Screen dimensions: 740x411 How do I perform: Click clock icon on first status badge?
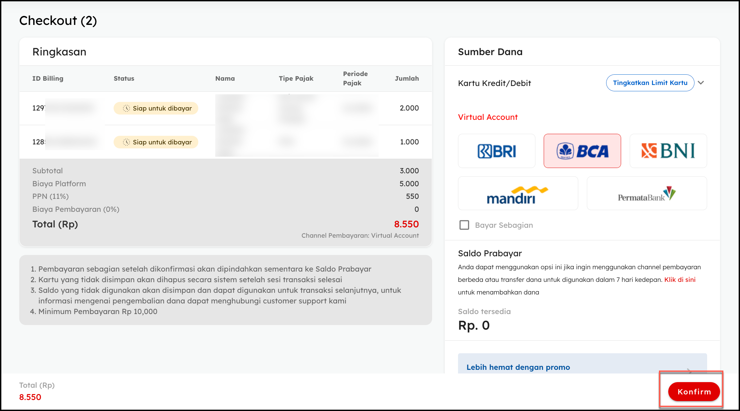126,108
